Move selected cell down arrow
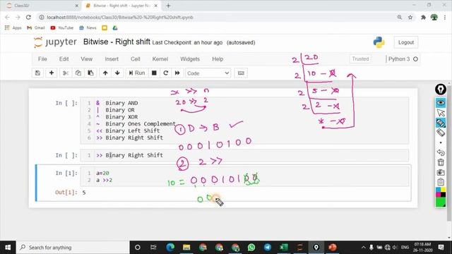This screenshot has width=452, height=254. coord(117,73)
